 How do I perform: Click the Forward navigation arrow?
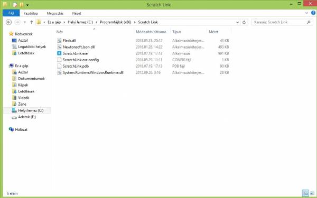click(17, 22)
